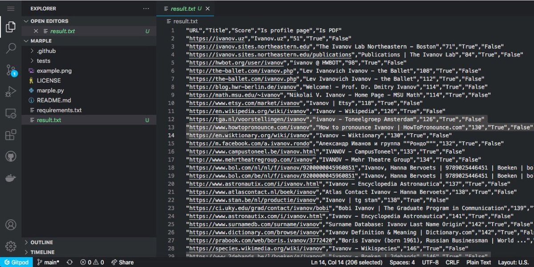Click Share in the status bar
The height and width of the screenshot is (267, 534).
(122, 262)
